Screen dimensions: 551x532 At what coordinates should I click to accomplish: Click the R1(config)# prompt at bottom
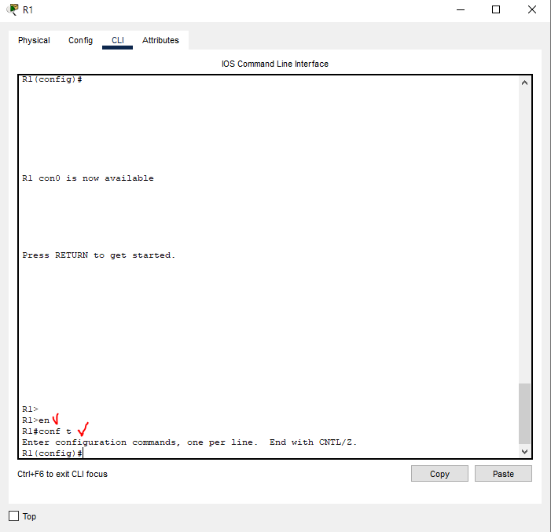52,453
